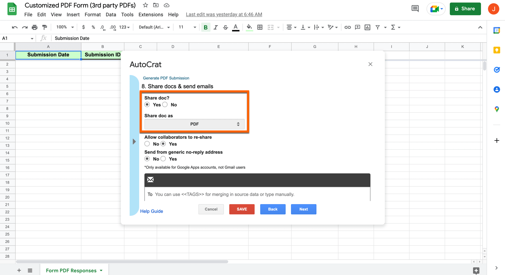Open the font family dropdown
This screenshot has height=275, width=505.
pos(154,27)
